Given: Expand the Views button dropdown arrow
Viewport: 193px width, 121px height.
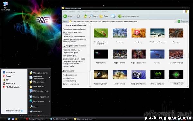Looking at the screenshot, I should 115,16.
